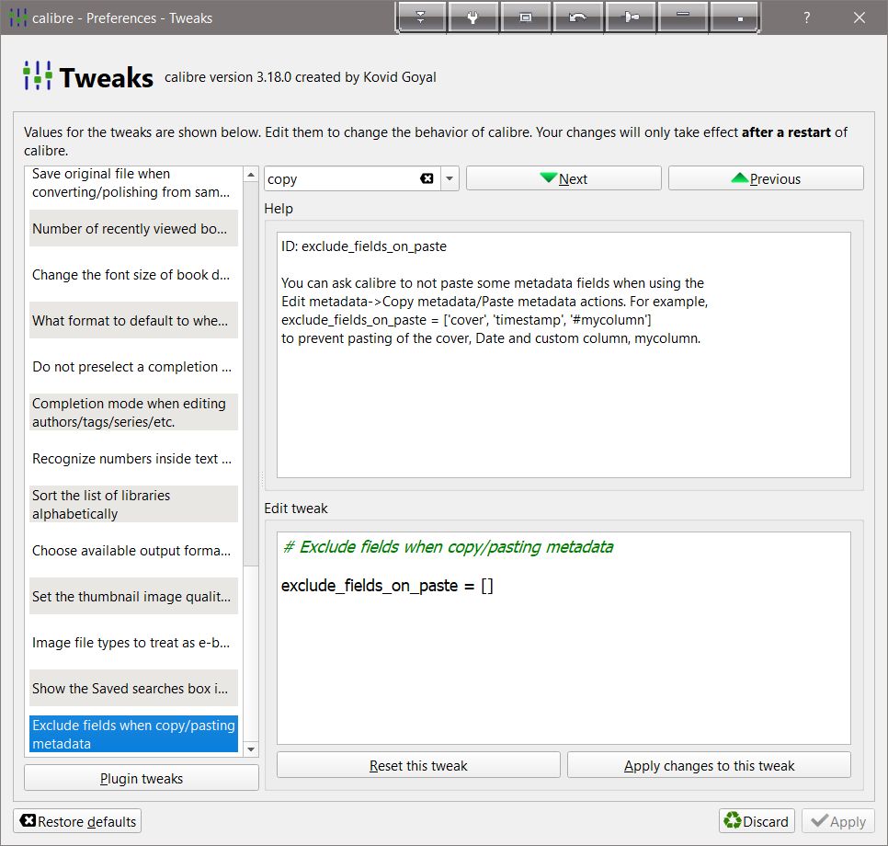Select 'Change the font size of book d...' tweak

coord(133,275)
